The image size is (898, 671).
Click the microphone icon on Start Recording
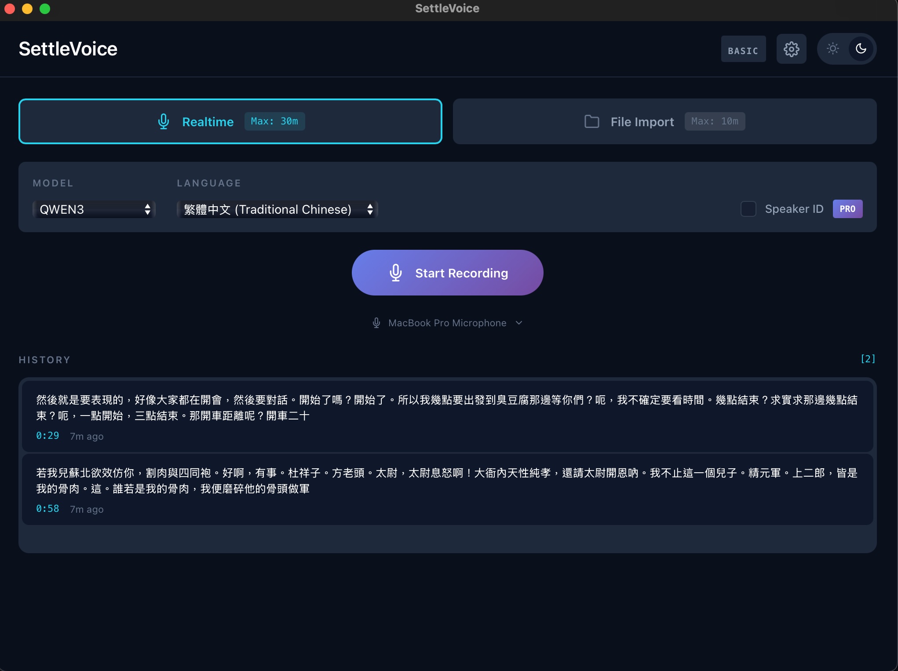396,272
